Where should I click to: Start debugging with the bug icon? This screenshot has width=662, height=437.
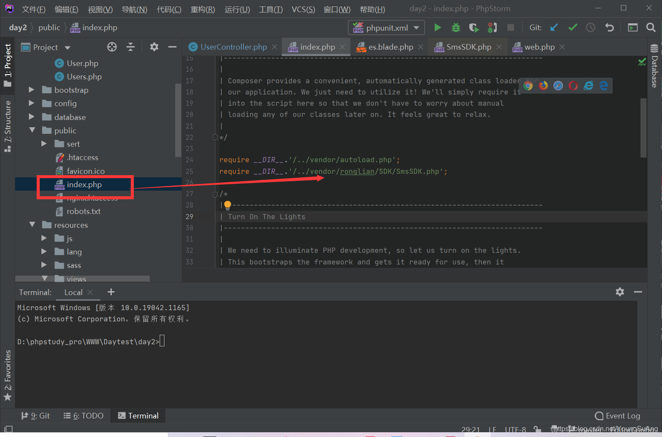coord(456,28)
